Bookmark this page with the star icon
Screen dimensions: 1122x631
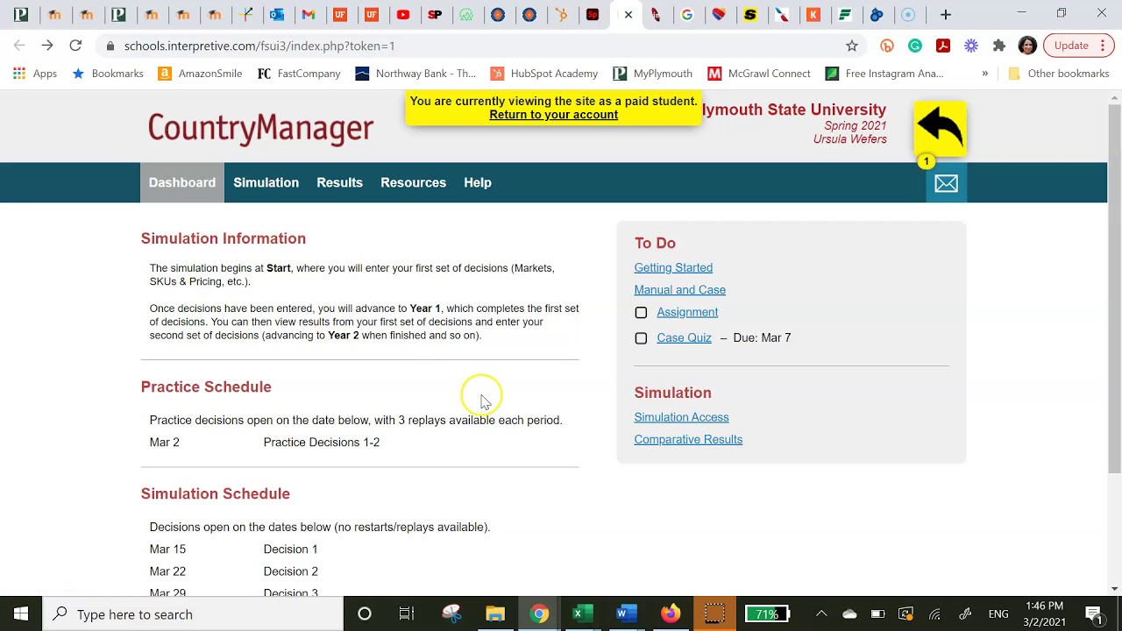click(852, 46)
